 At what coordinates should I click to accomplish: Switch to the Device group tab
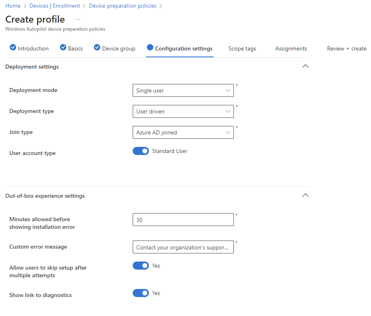click(x=114, y=48)
